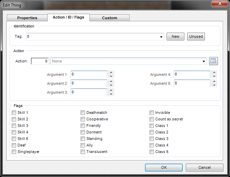Click into Argument 4 field
This screenshot has width=230, height=177.
[x=192, y=74]
